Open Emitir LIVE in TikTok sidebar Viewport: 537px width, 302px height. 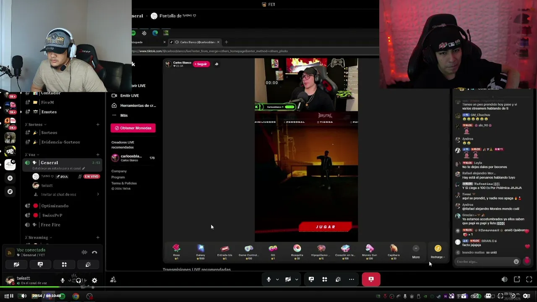click(129, 96)
